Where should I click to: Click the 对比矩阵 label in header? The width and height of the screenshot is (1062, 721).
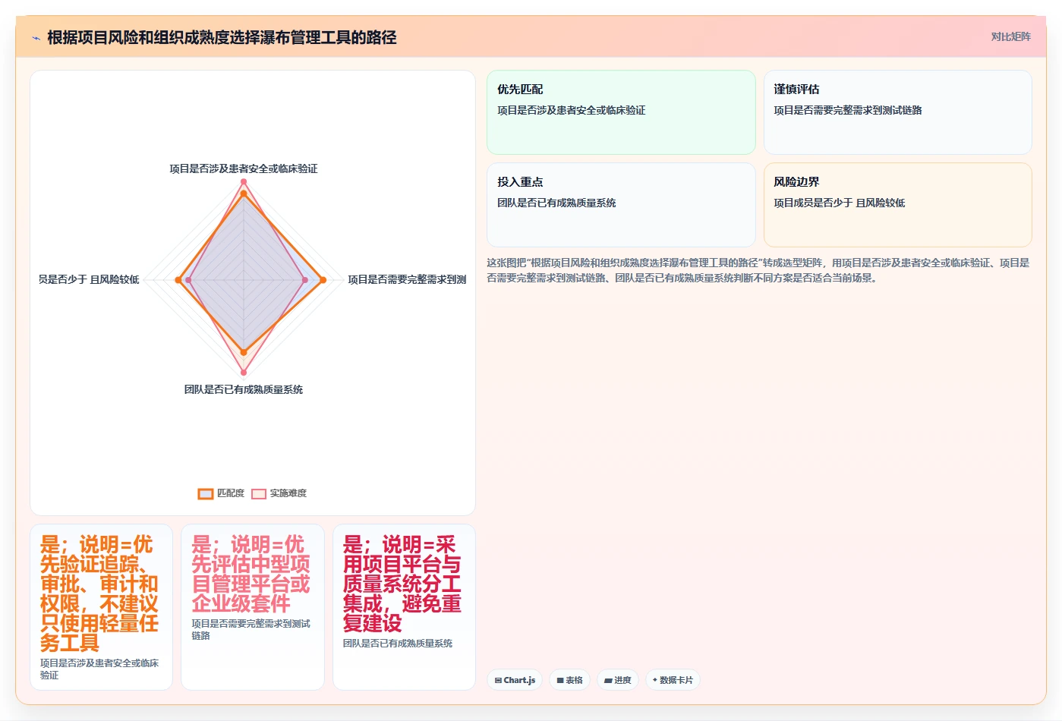tap(1010, 36)
